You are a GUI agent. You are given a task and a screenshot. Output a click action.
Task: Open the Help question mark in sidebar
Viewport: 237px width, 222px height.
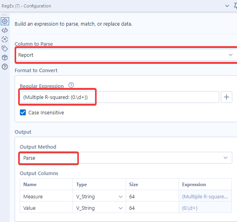pyautogui.click(x=5, y=67)
